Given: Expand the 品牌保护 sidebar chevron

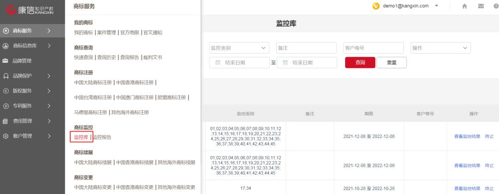Looking at the screenshot, I should pyautogui.click(x=49, y=76).
